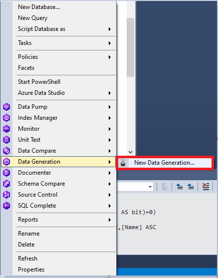Expand the Data Pump submenu arrow
The width and height of the screenshot is (218, 278).
(110, 107)
